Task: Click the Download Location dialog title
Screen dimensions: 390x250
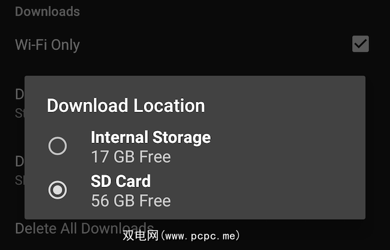Action: point(126,106)
